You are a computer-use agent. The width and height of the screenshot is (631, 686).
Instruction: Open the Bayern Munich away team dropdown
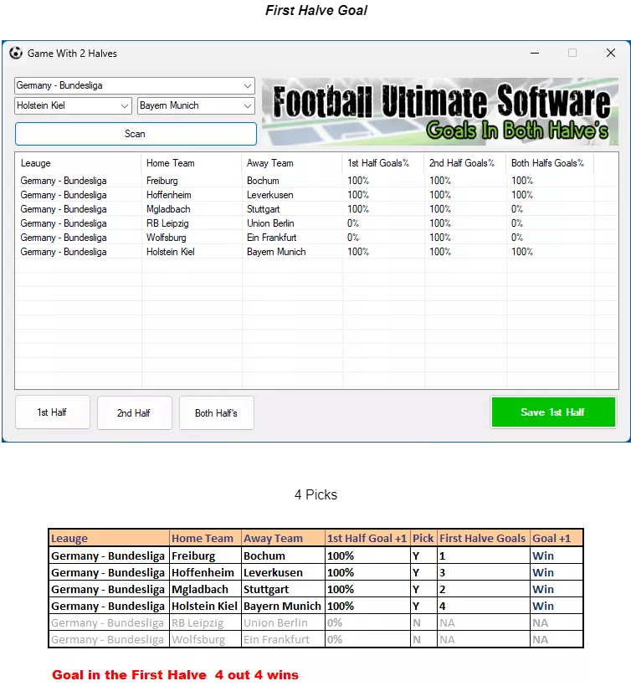coord(196,105)
